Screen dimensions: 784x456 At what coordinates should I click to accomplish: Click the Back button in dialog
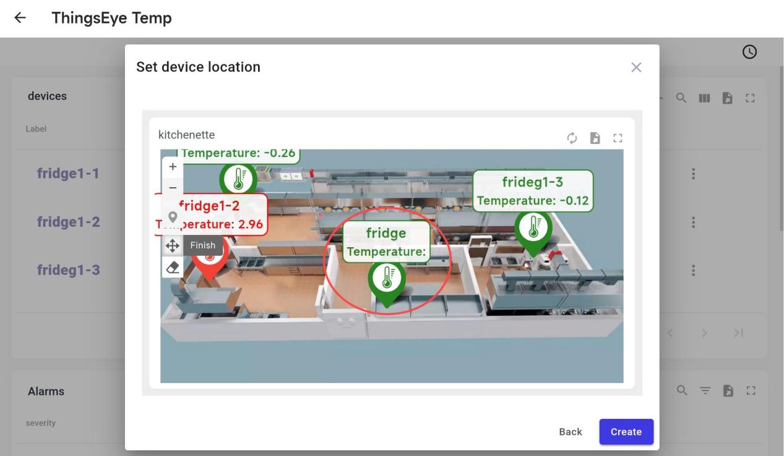570,432
